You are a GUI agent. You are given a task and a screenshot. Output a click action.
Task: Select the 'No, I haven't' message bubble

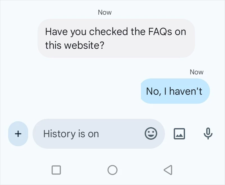[x=175, y=91]
